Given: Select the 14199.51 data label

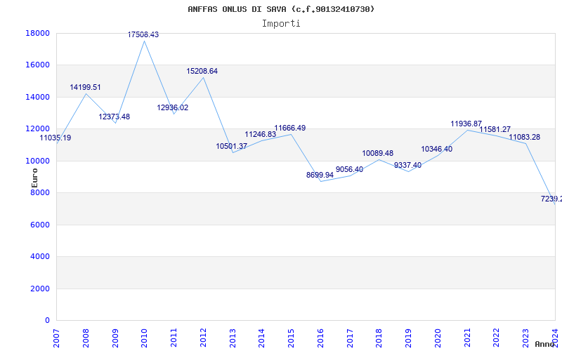Looking at the screenshot, I should click(85, 87).
